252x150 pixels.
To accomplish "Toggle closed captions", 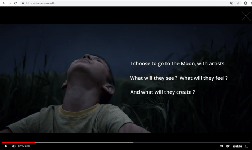I will [x=221, y=146].
